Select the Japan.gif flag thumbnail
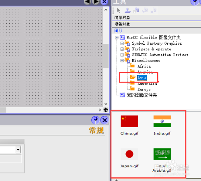Screen dimensions: 201x181 (129, 154)
